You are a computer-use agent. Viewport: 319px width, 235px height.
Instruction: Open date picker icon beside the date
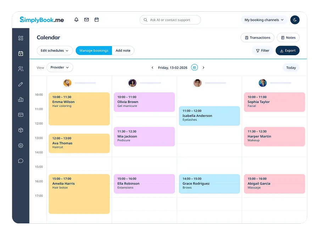pos(194,68)
